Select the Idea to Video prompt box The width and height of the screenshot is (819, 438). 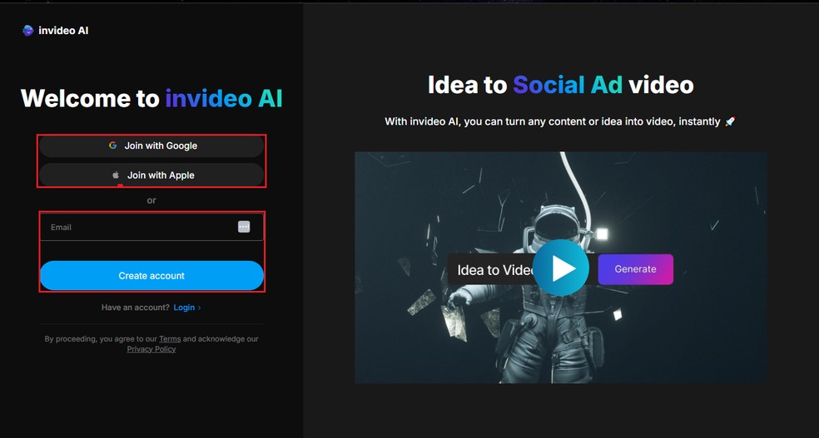(491, 269)
